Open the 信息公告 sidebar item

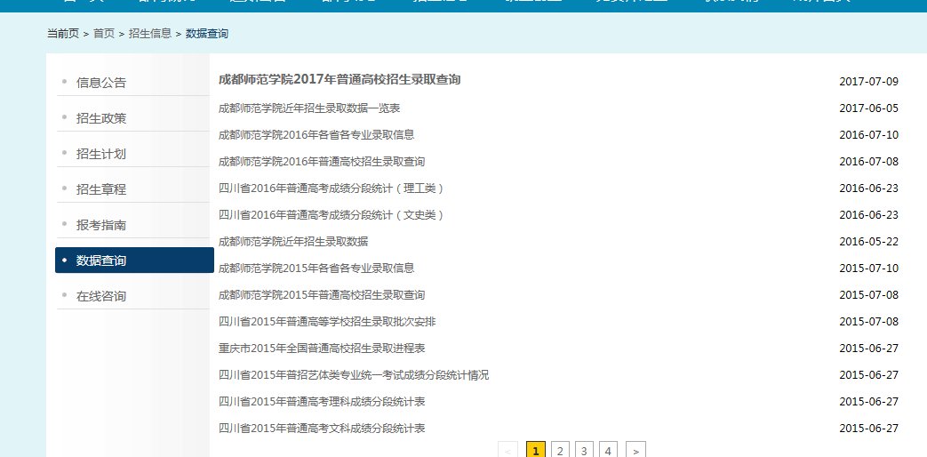pos(101,83)
